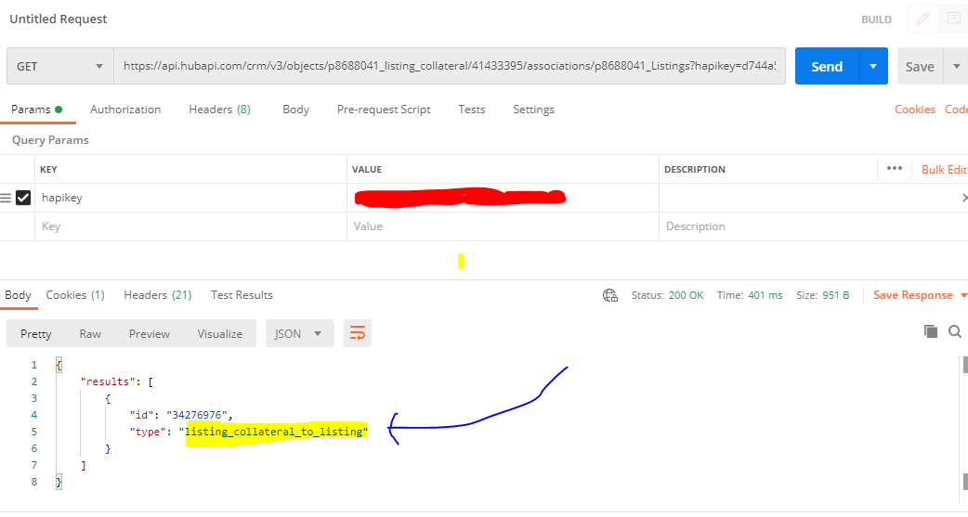This screenshot has width=968, height=517.
Task: Open the three-dots column options menu
Action: (x=895, y=169)
